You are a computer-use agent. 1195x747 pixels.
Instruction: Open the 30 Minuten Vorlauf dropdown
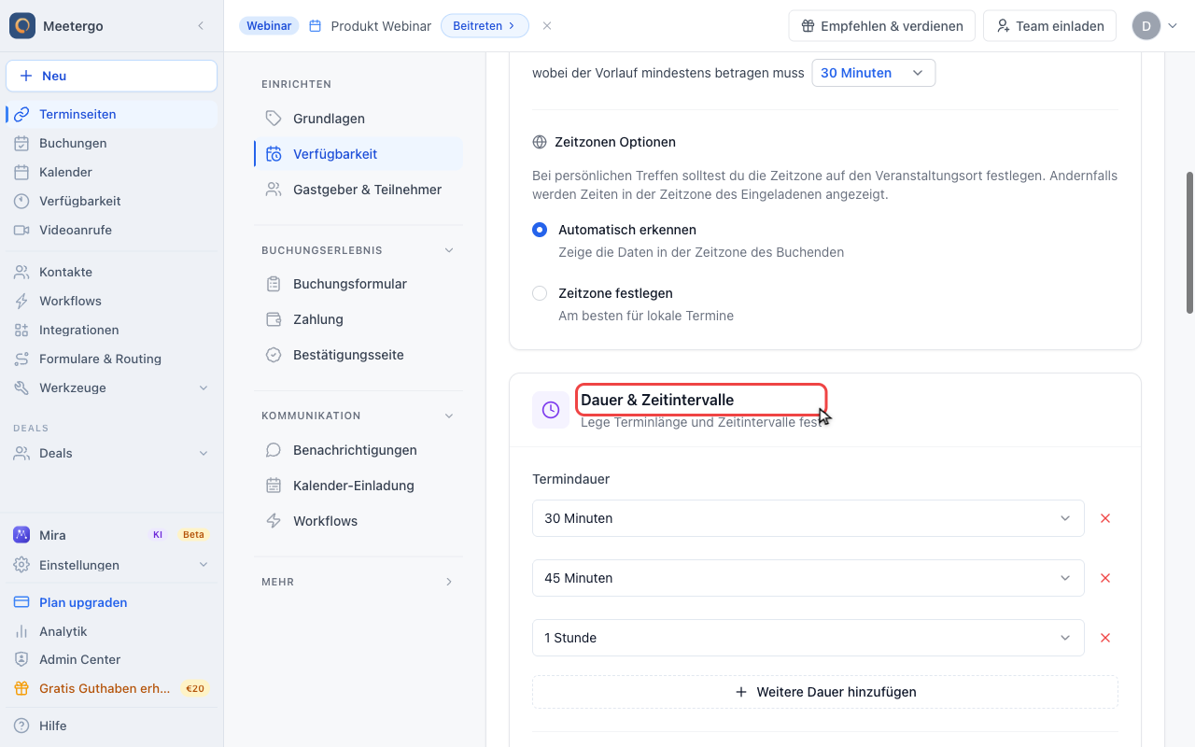[874, 73]
